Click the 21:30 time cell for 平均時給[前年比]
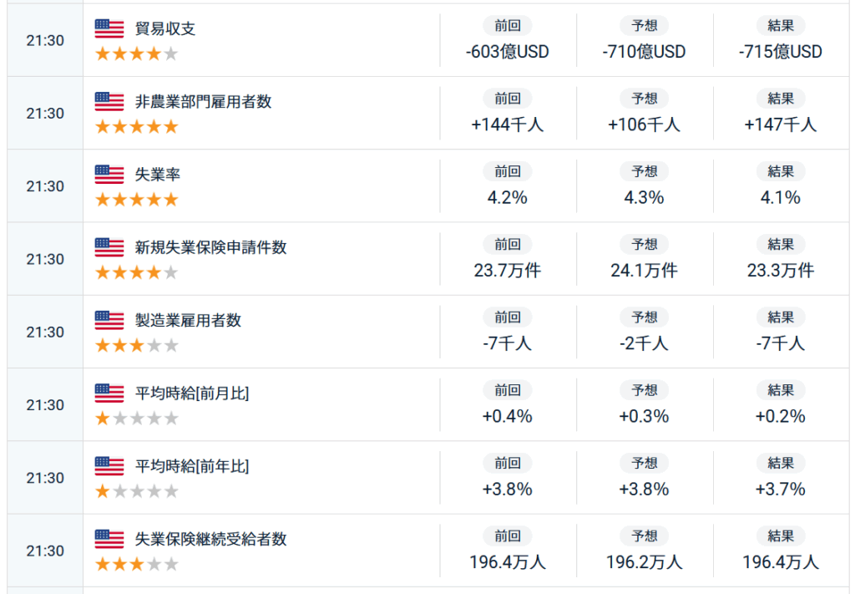 (45, 478)
